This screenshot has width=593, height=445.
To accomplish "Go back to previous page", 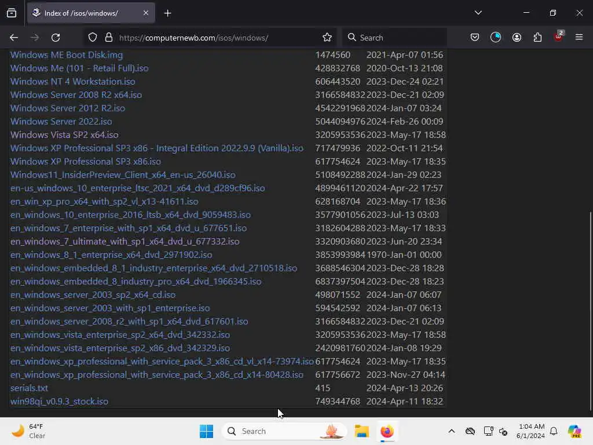I will click(14, 38).
